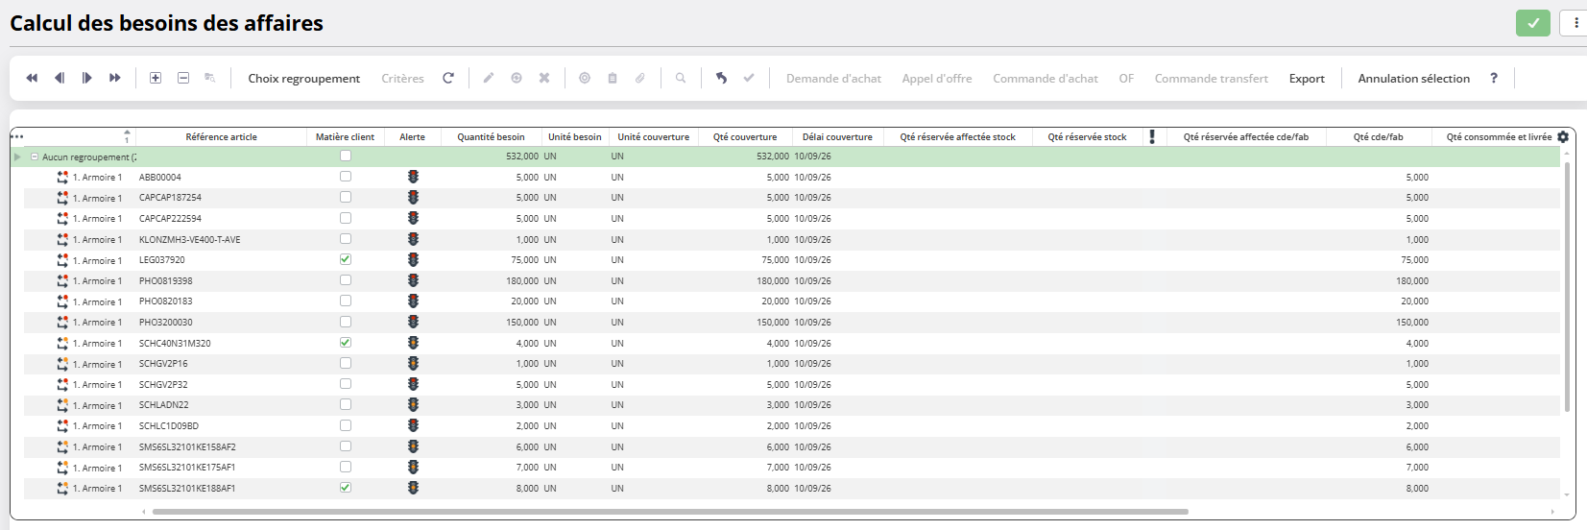Go to last record arrow
Viewport: 1587px width, 530px height.
[115, 78]
